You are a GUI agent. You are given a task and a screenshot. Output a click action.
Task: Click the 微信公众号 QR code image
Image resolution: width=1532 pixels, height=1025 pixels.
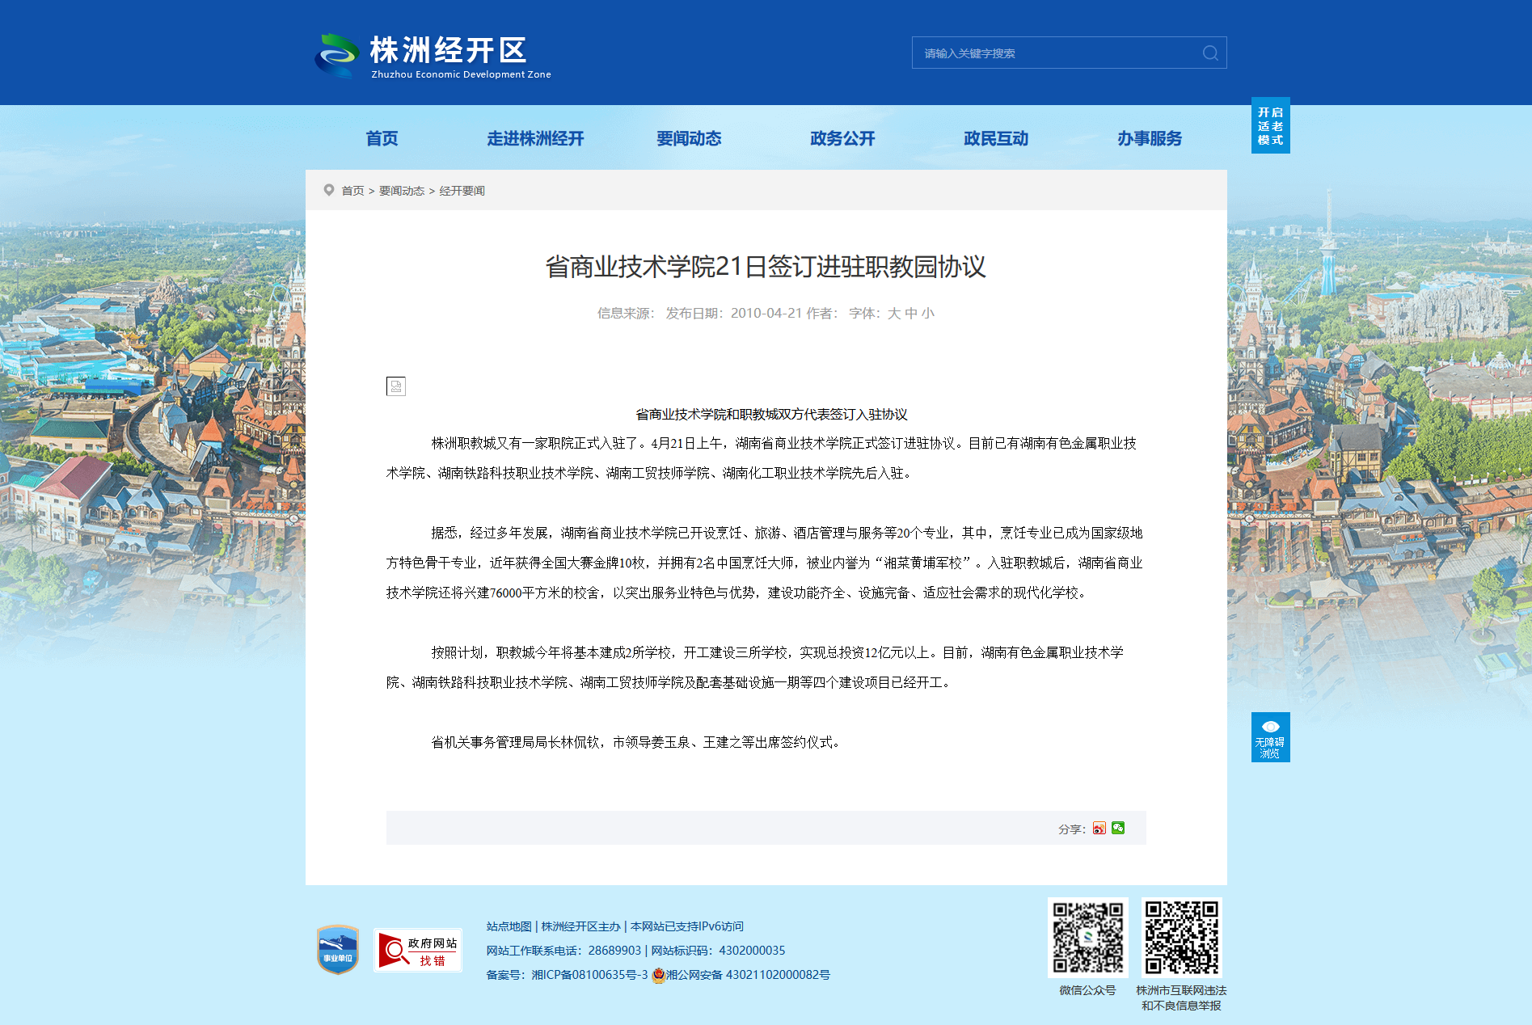point(1087,938)
